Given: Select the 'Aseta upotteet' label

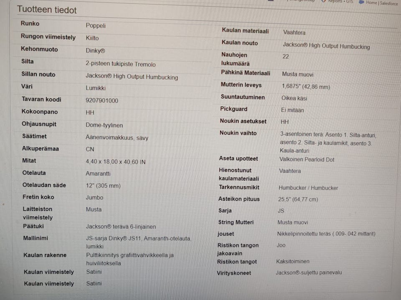Looking at the screenshot, I should (x=239, y=159).
